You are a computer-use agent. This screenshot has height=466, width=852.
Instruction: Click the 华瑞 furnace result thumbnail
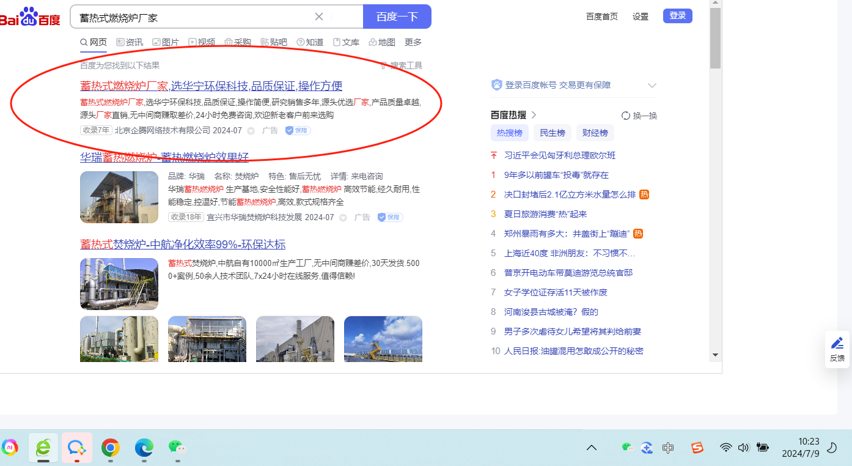pos(119,197)
